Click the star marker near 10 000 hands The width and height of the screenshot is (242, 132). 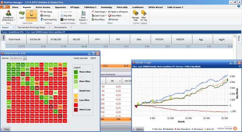pos(170,98)
